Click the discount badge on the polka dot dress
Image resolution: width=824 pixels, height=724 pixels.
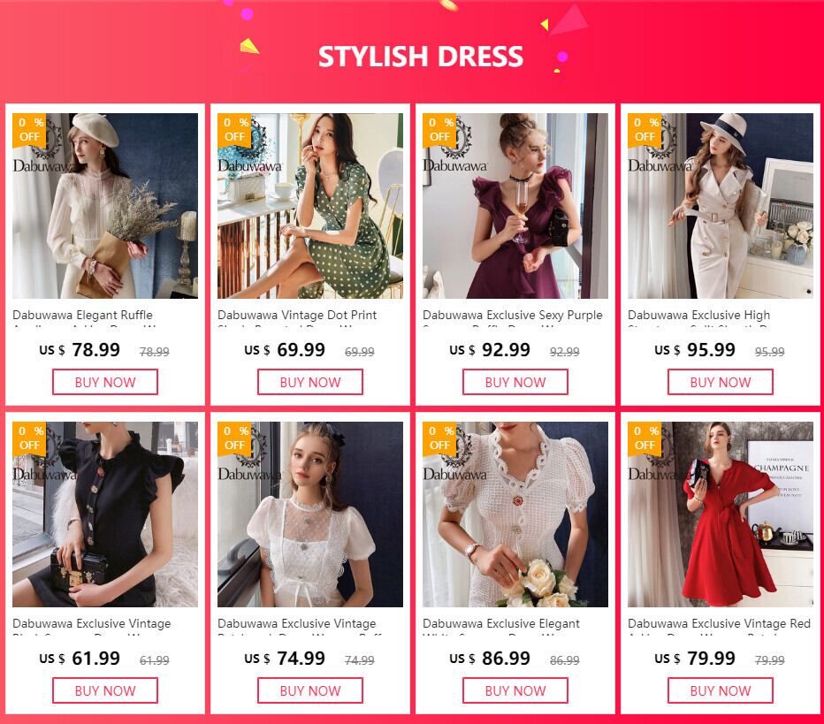[x=234, y=130]
